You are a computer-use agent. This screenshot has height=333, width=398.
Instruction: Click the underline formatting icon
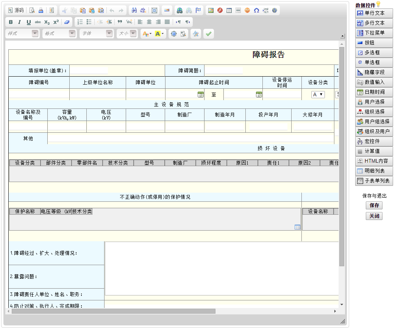point(29,22)
